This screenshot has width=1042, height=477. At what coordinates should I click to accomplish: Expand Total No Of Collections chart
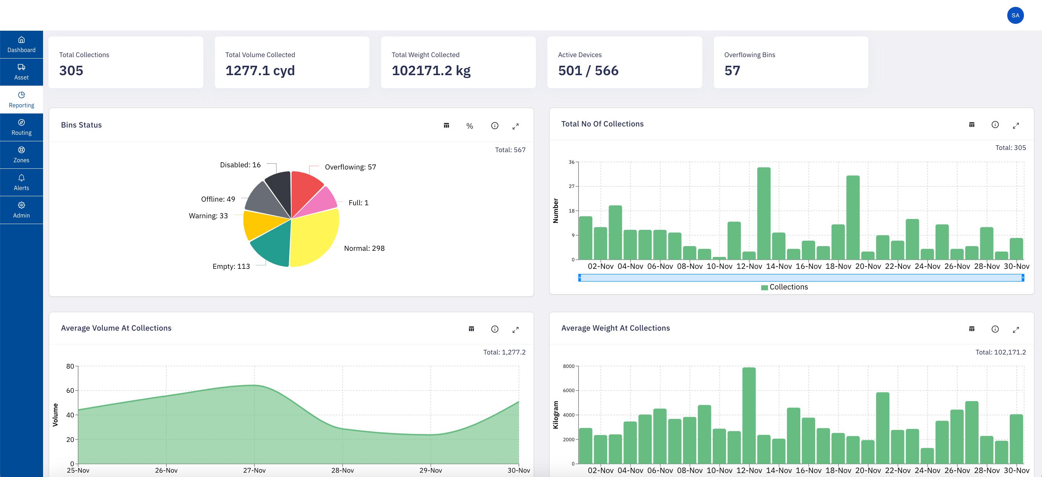pos(1016,126)
